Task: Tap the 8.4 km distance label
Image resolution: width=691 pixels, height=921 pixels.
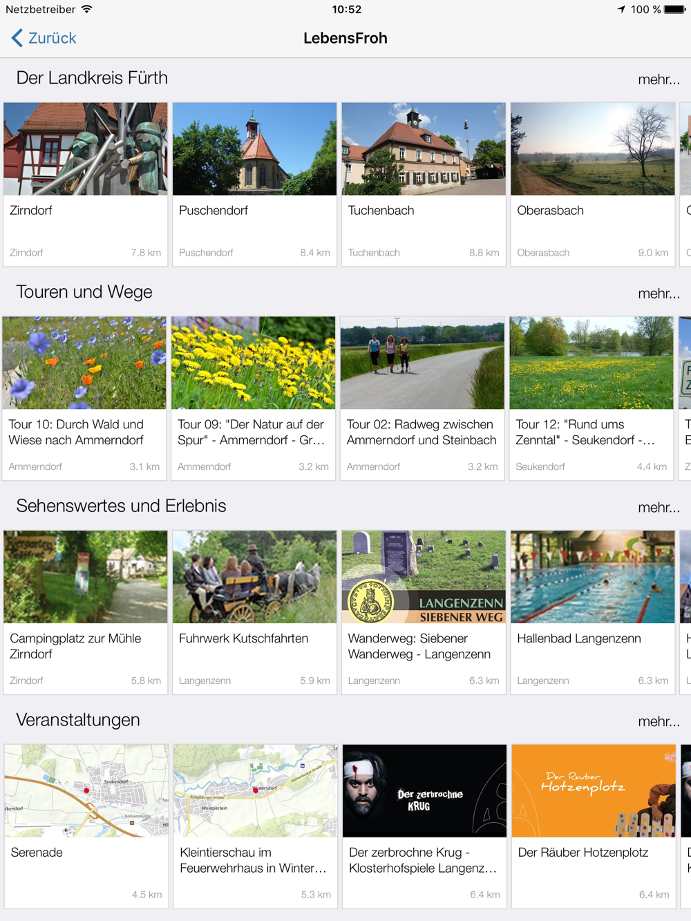Action: (315, 253)
